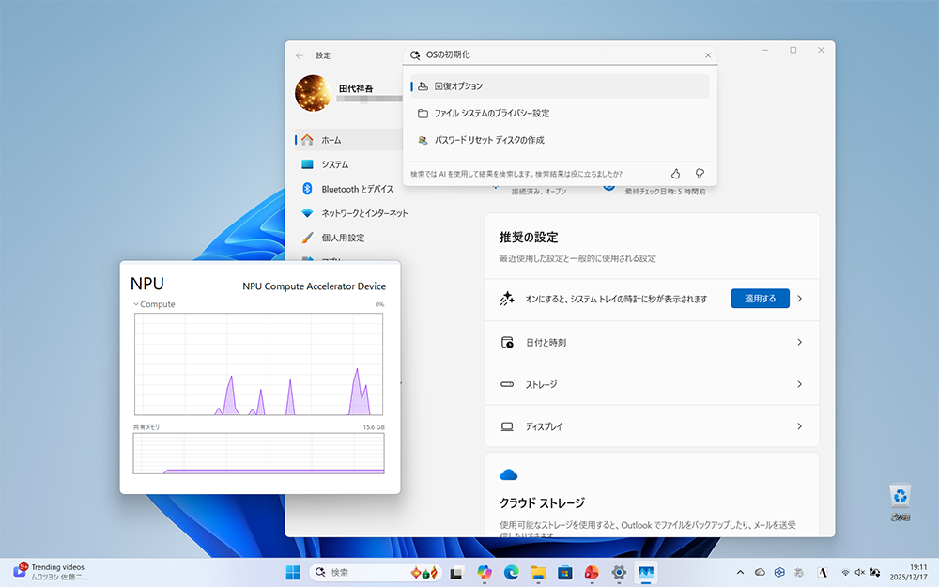Click the NPU compute usage graph
This screenshot has height=587, width=939.
pos(259,364)
